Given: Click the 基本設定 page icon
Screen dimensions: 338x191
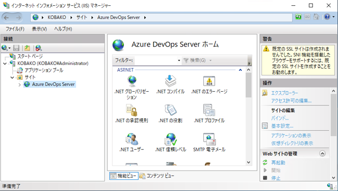Looking at the screenshot, I should (x=265, y=126).
